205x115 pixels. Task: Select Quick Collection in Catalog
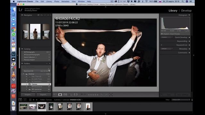tap(36, 57)
